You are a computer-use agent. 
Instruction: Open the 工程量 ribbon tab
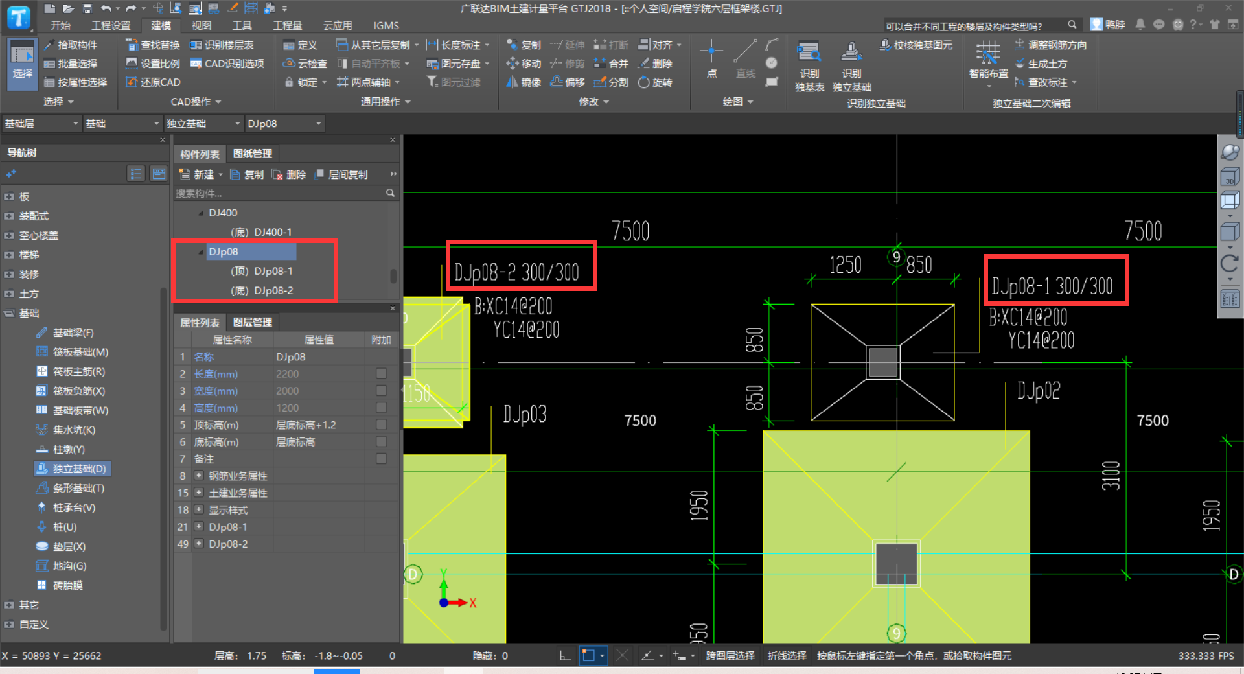point(288,25)
